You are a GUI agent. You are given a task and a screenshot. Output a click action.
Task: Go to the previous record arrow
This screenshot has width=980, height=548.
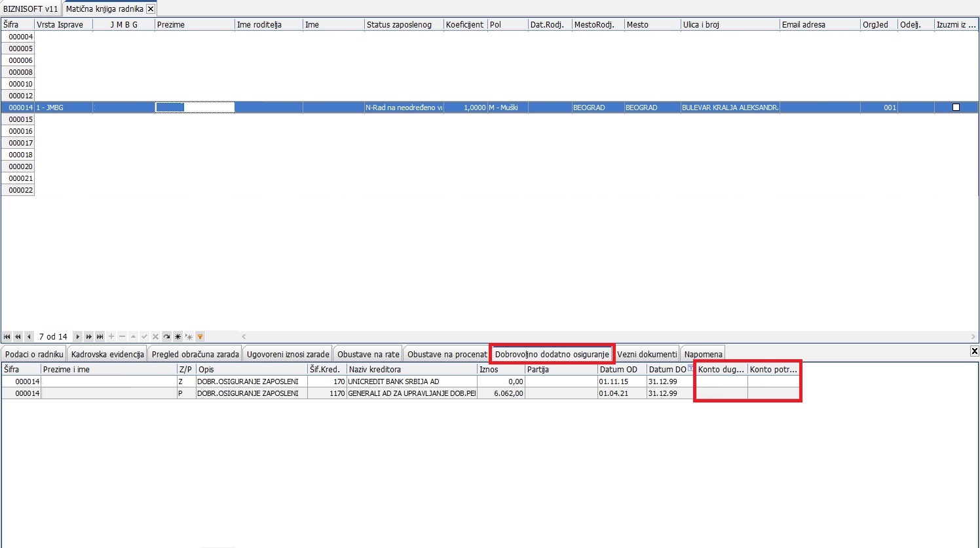pyautogui.click(x=29, y=336)
